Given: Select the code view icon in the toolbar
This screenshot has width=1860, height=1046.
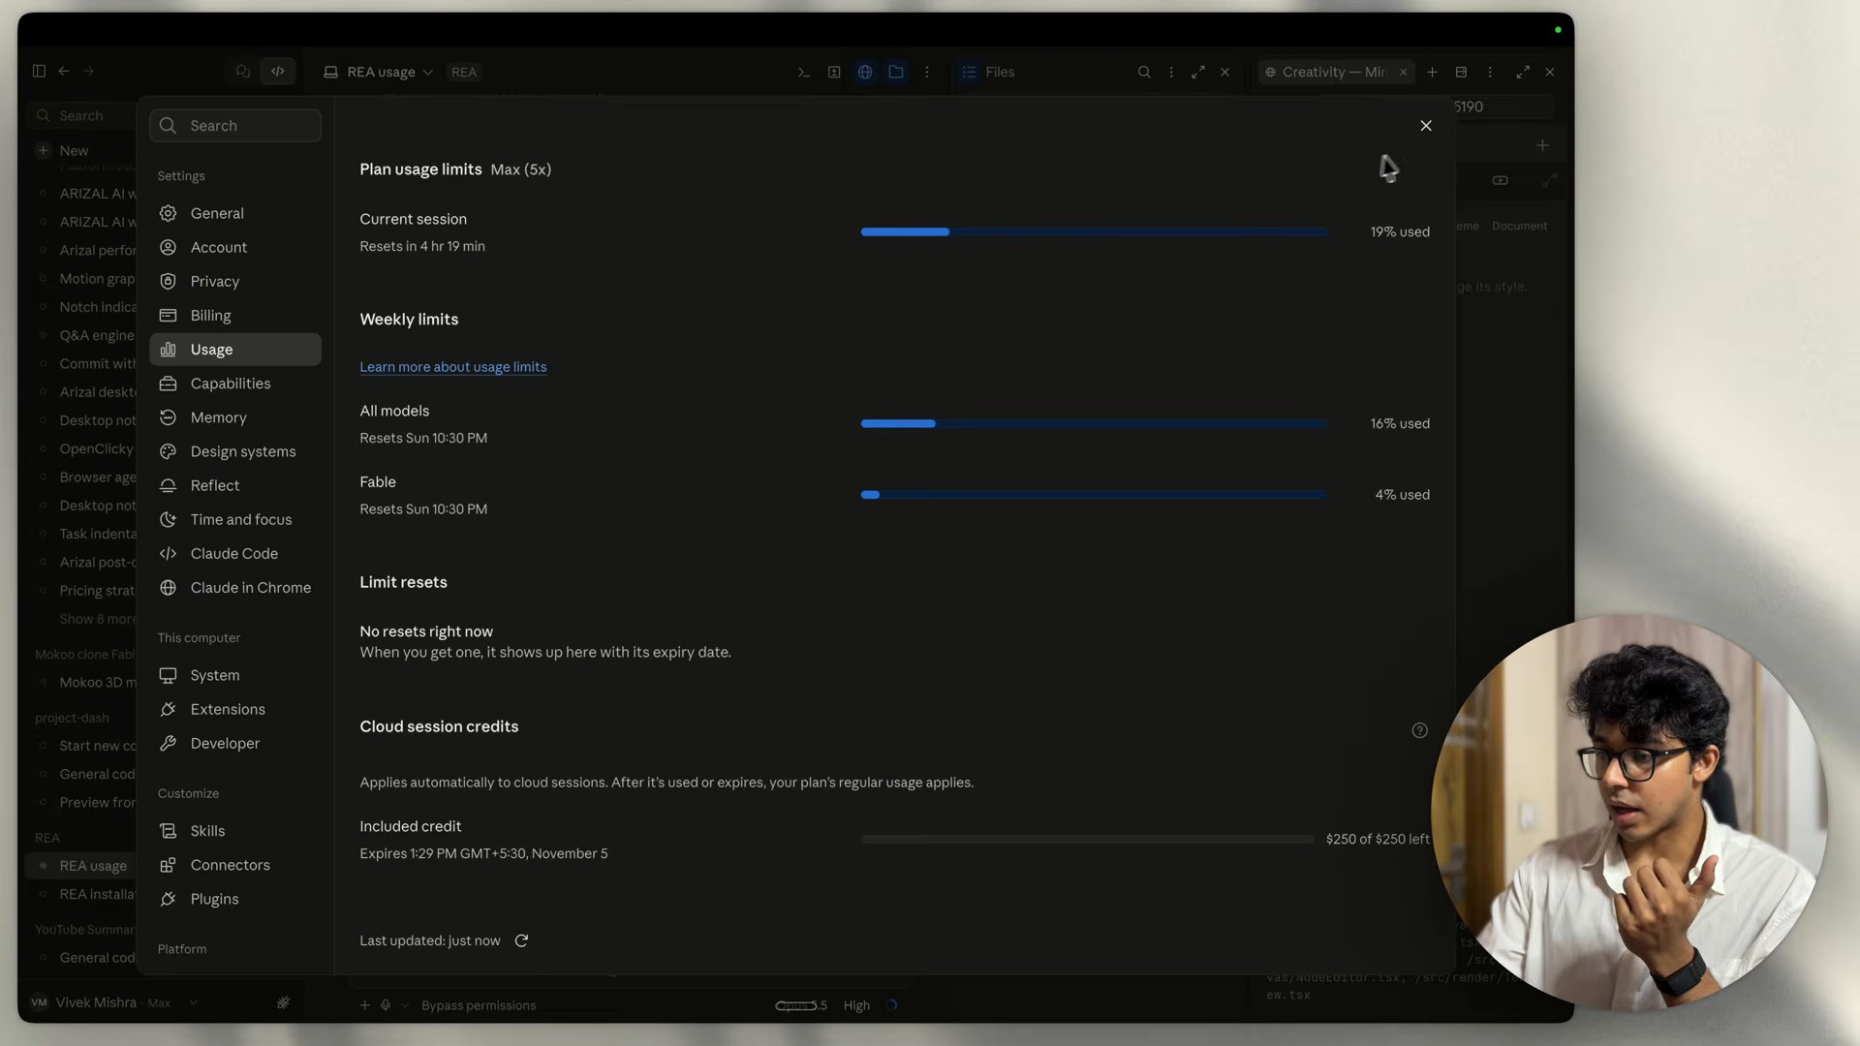Looking at the screenshot, I should pyautogui.click(x=278, y=71).
